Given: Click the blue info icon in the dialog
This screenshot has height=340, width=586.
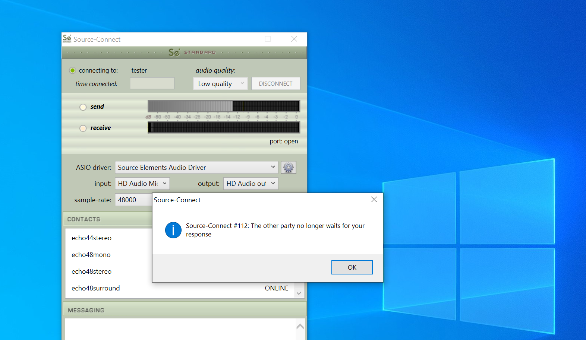Looking at the screenshot, I should [x=173, y=230].
